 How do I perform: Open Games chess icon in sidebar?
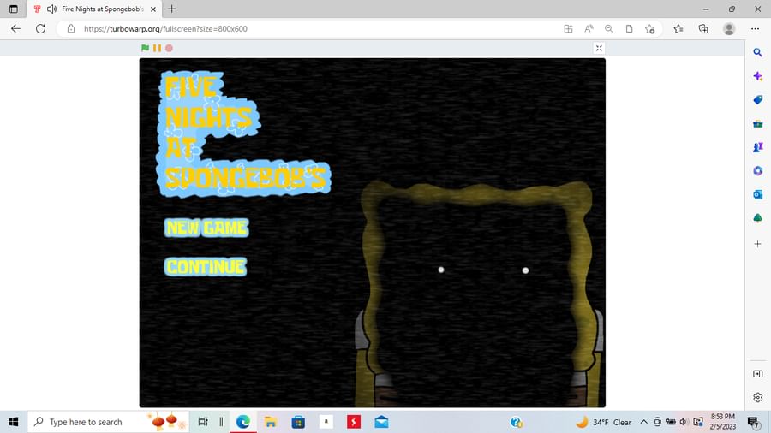(758, 147)
